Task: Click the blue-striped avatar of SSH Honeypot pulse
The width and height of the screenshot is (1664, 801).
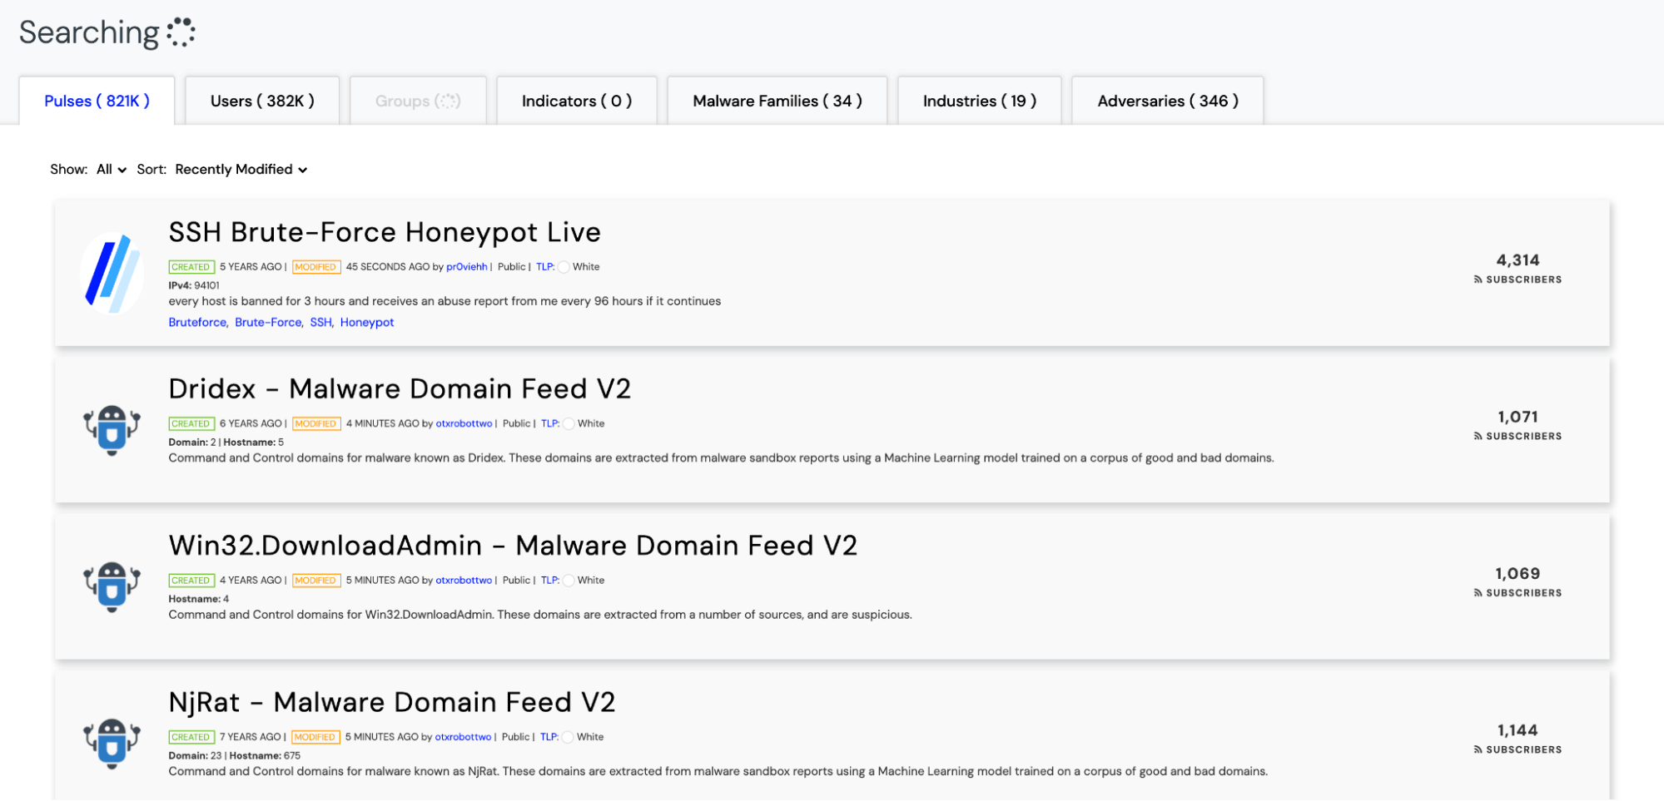Action: (112, 273)
